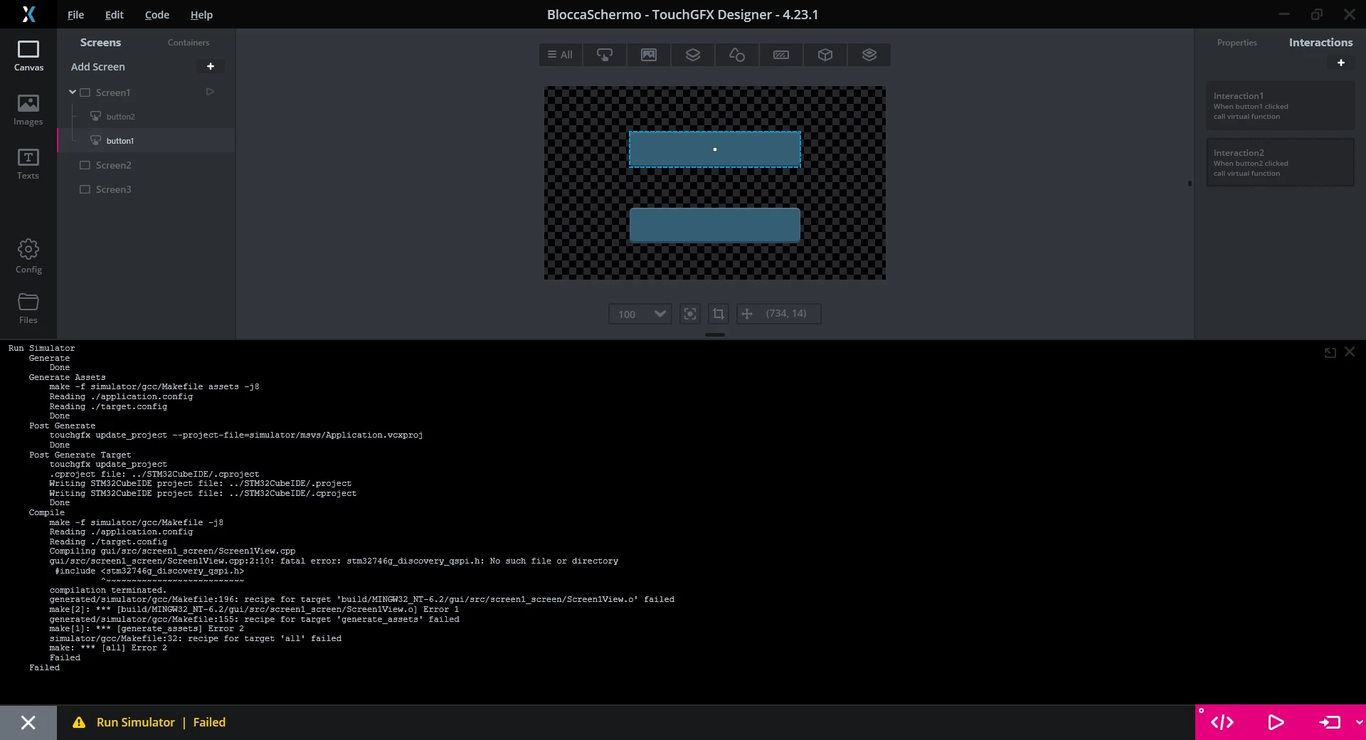Image resolution: width=1366 pixels, height=740 pixels.
Task: Expand the run target dropdown arrow
Action: [1359, 722]
